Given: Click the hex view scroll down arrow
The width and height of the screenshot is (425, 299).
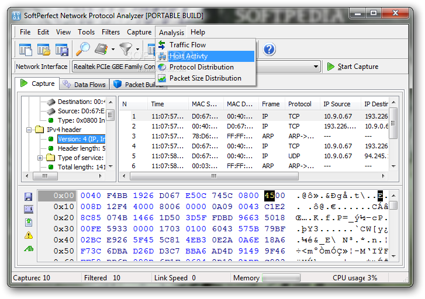Looking at the screenshot, I should click(393, 256).
